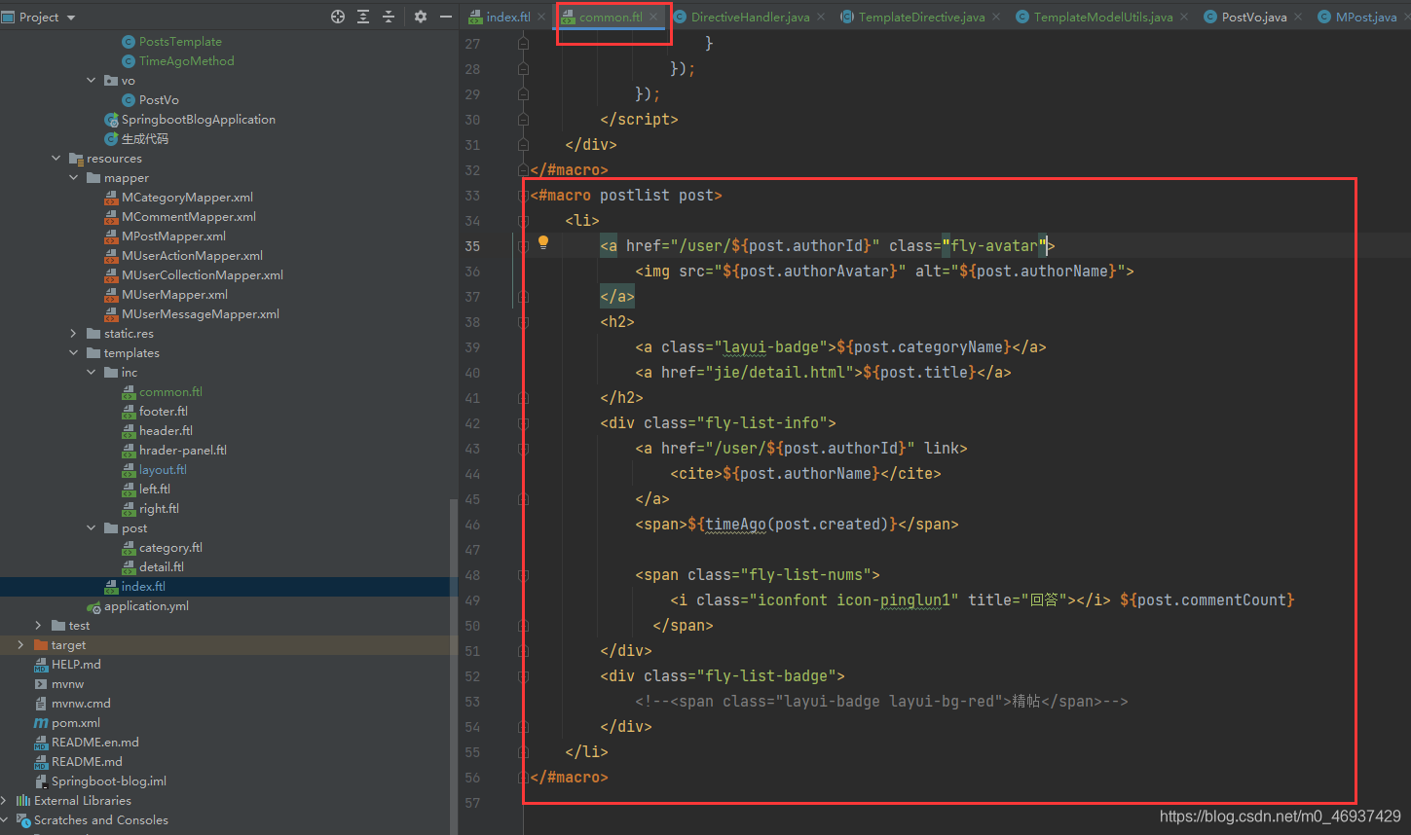Close the index.ftl tab

click(541, 17)
